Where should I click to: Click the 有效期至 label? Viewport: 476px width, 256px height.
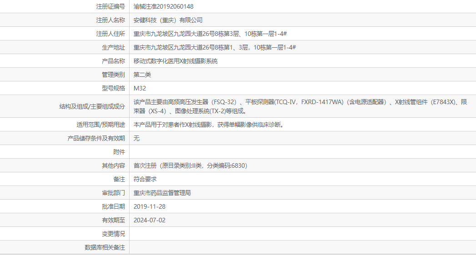click(113, 221)
